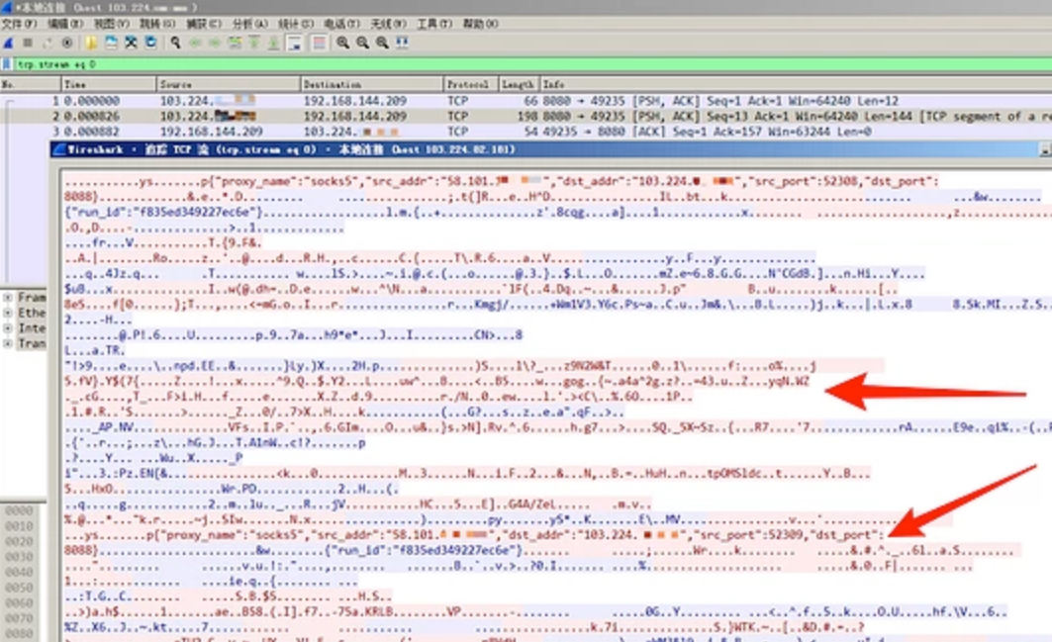Jump to the first packet
Screen dimensions: 1052x642
pyautogui.click(x=254, y=43)
